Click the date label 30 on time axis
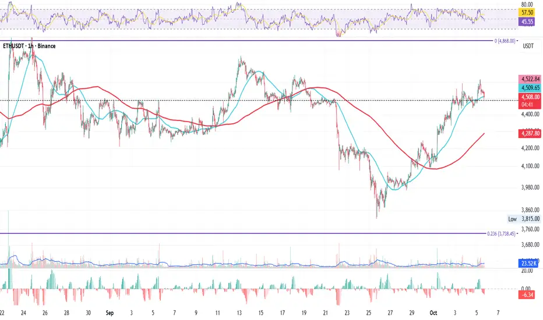 (x=89, y=313)
